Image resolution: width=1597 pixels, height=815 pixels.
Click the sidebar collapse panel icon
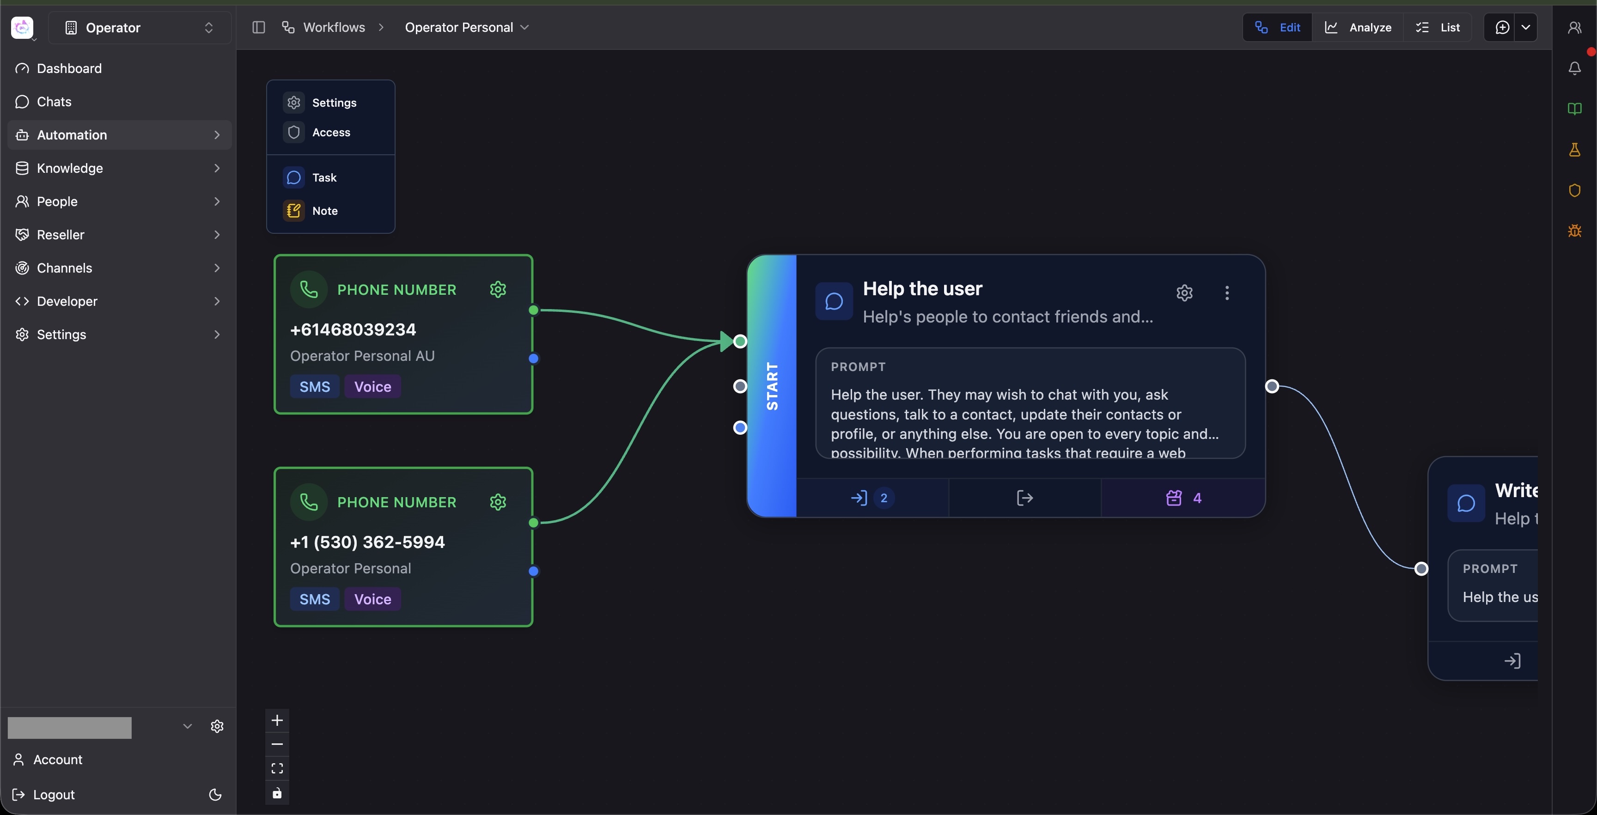point(258,27)
